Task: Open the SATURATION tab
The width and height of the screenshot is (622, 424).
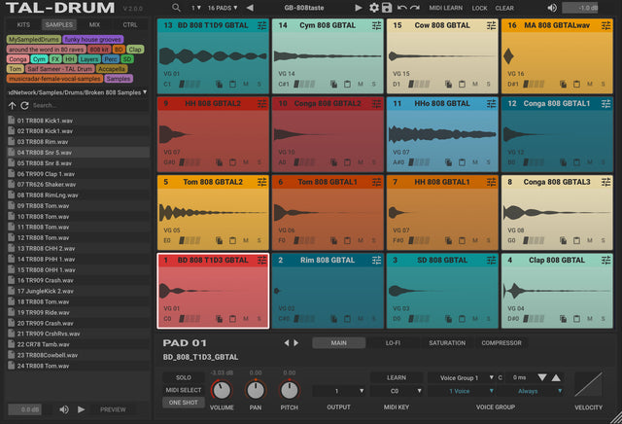Action: coord(447,342)
